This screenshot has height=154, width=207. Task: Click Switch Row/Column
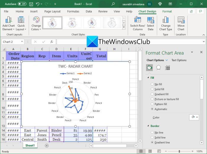pos(138,24)
